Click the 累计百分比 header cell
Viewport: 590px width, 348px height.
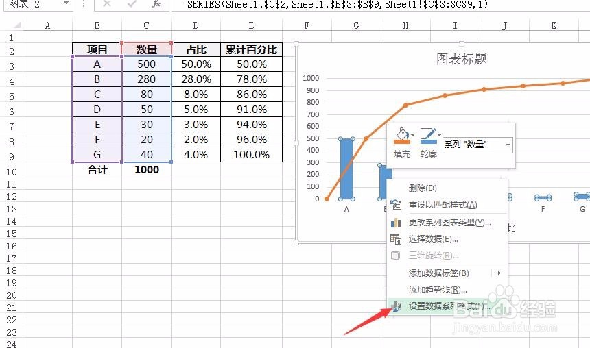tap(251, 49)
